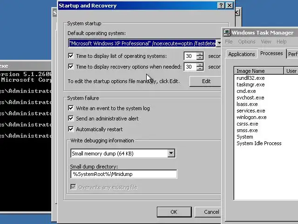This screenshot has height=224, width=298.
Task: Switch to the Applications tab in Task Manager
Action: (242, 54)
